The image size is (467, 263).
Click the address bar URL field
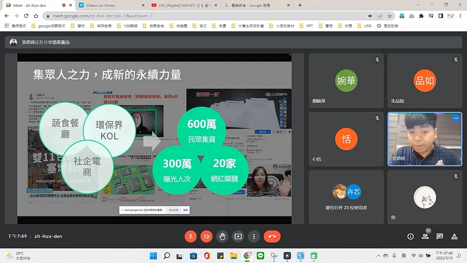[x=205, y=16]
